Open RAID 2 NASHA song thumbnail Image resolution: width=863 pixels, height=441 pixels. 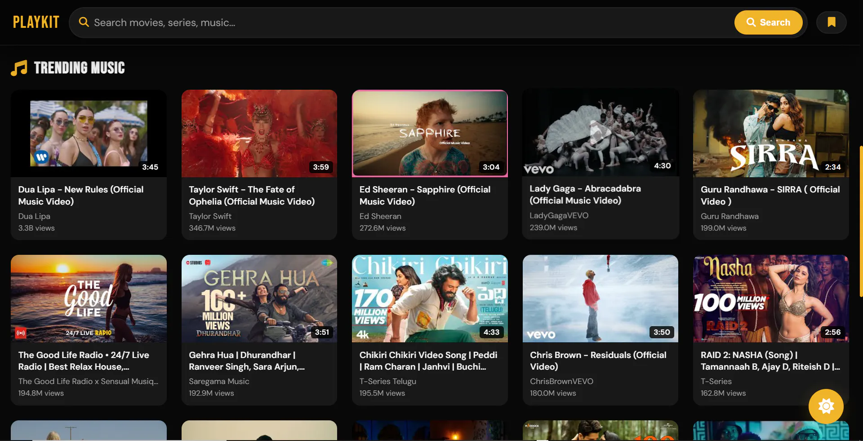click(771, 299)
